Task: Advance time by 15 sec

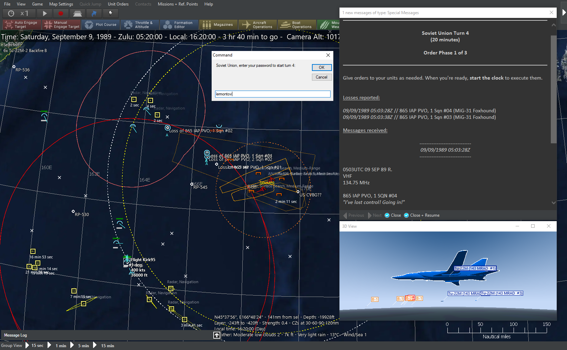Action: (x=34, y=346)
